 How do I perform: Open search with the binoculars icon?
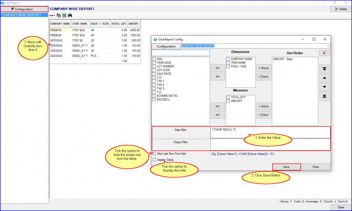70,15
